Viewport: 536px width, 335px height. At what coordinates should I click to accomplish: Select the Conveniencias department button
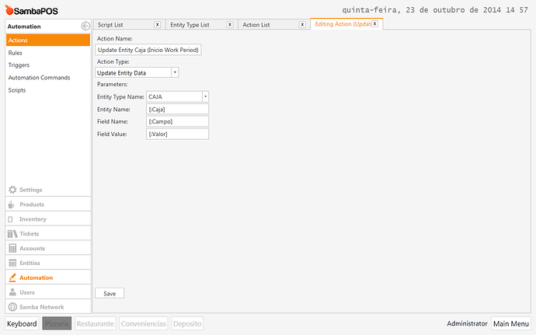[144, 323]
